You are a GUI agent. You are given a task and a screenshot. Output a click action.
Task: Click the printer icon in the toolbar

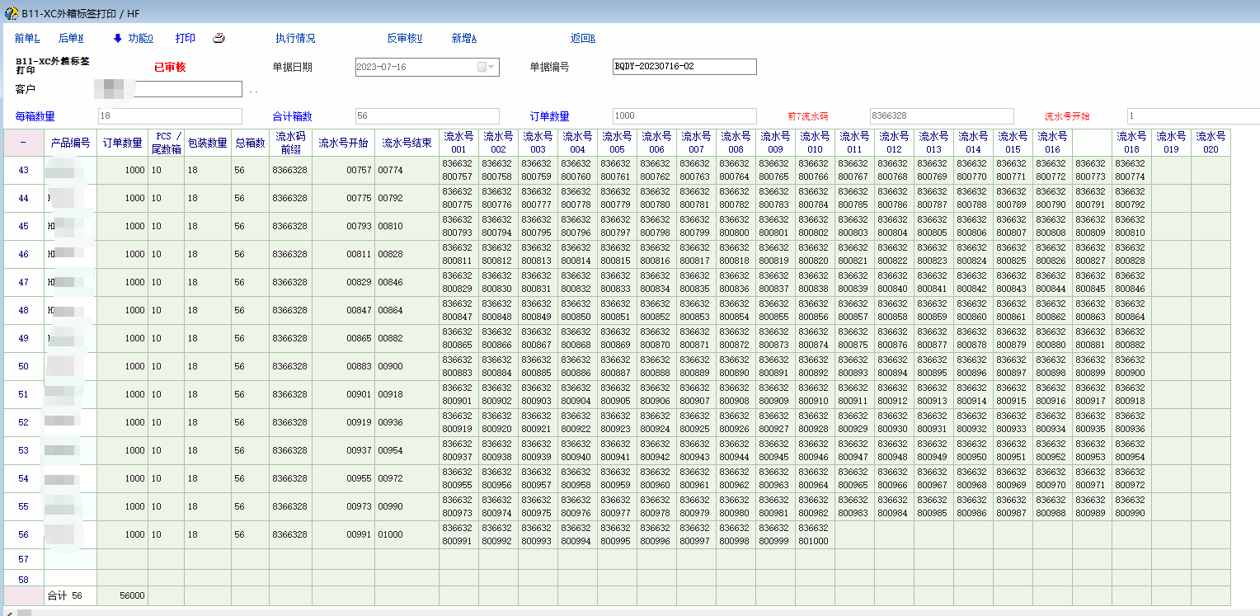219,39
